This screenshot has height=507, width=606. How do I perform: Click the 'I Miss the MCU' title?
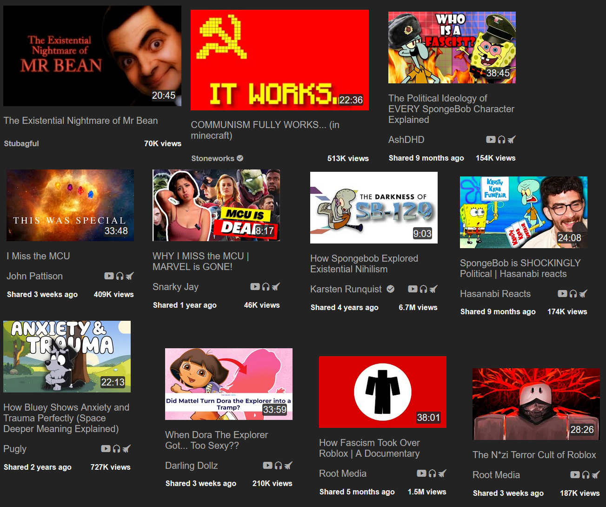point(38,256)
